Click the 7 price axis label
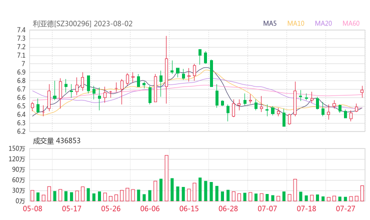The width and height of the screenshot is (370, 220). click(23, 64)
